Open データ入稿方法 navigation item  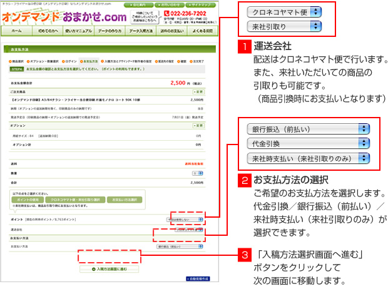tap(141, 31)
